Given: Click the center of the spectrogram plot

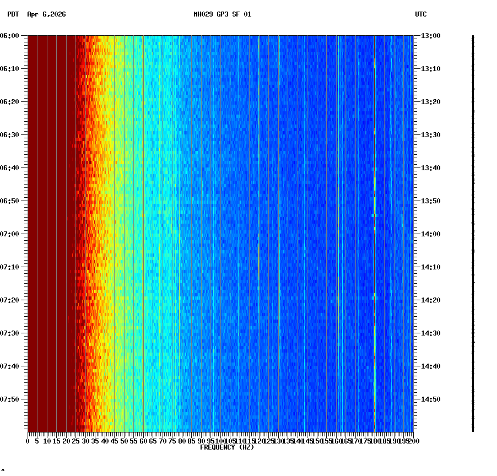Looking at the screenshot, I should click(x=220, y=234).
